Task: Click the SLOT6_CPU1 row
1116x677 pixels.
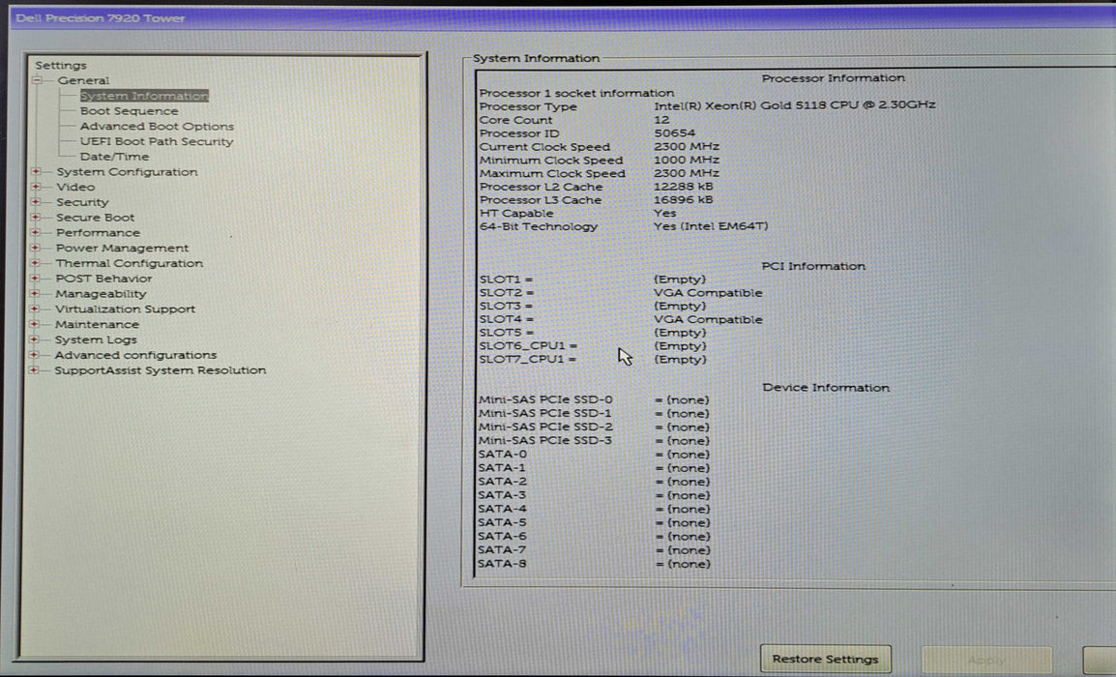Action: click(x=592, y=346)
